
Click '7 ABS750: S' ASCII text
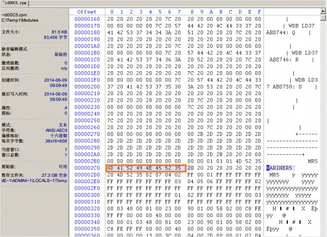coord(284,87)
